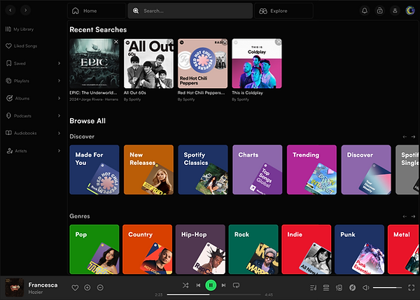This screenshot has width=420, height=300.
Task: Open the Discover tile
Action: (366, 170)
